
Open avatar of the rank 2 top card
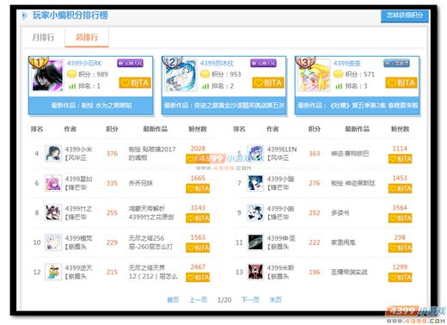(x=181, y=76)
